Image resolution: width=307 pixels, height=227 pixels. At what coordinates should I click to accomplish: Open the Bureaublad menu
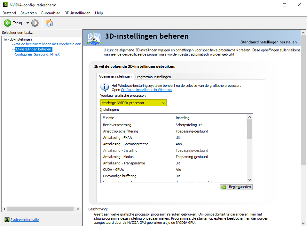click(x=51, y=13)
